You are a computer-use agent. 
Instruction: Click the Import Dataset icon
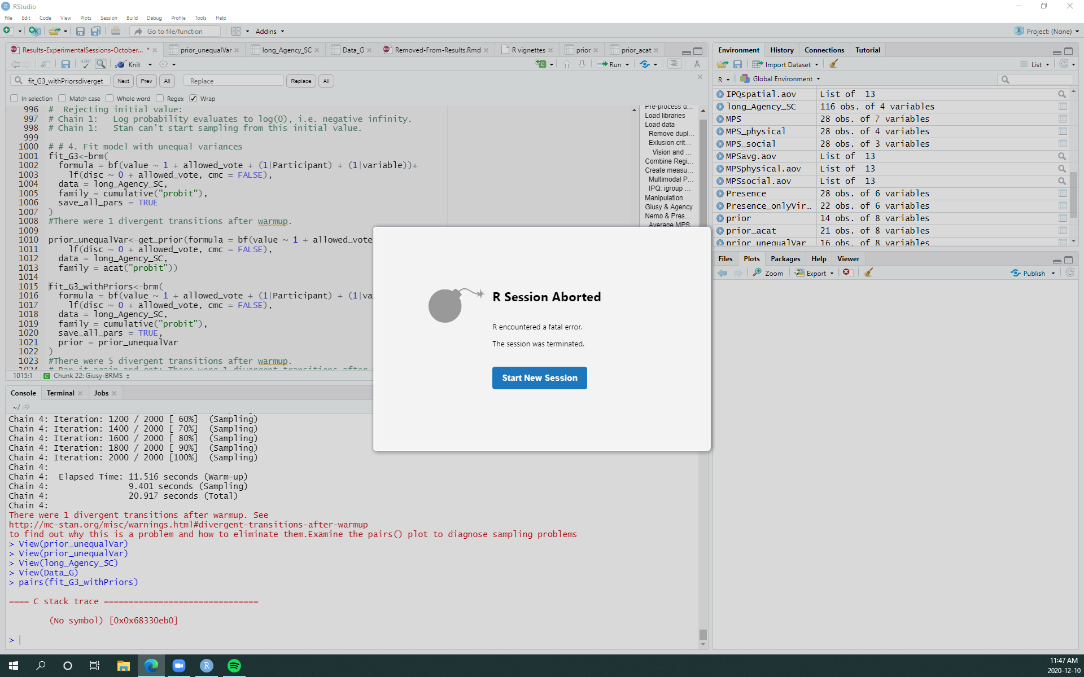(x=758, y=64)
